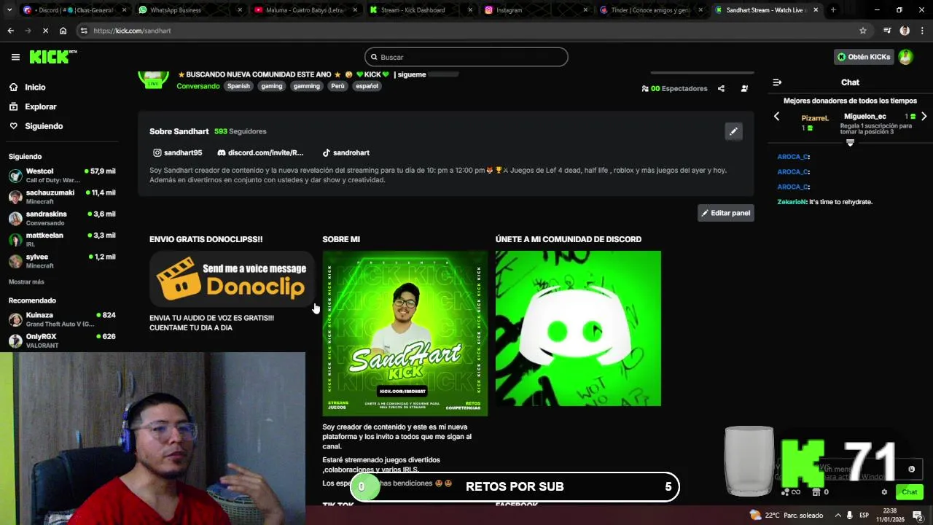This screenshot has height=525, width=933.
Task: Click AROCA_C username in first chat message
Action: click(x=793, y=157)
